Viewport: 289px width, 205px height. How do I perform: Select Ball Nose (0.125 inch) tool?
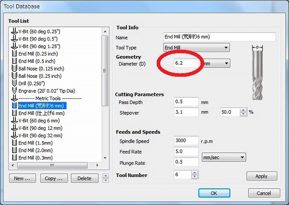click(41, 69)
